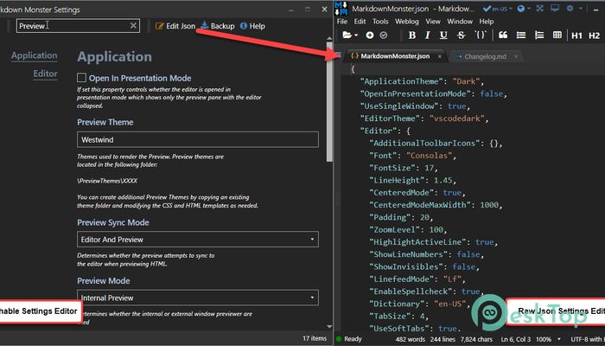Click the 482 words status entry

[409, 339]
